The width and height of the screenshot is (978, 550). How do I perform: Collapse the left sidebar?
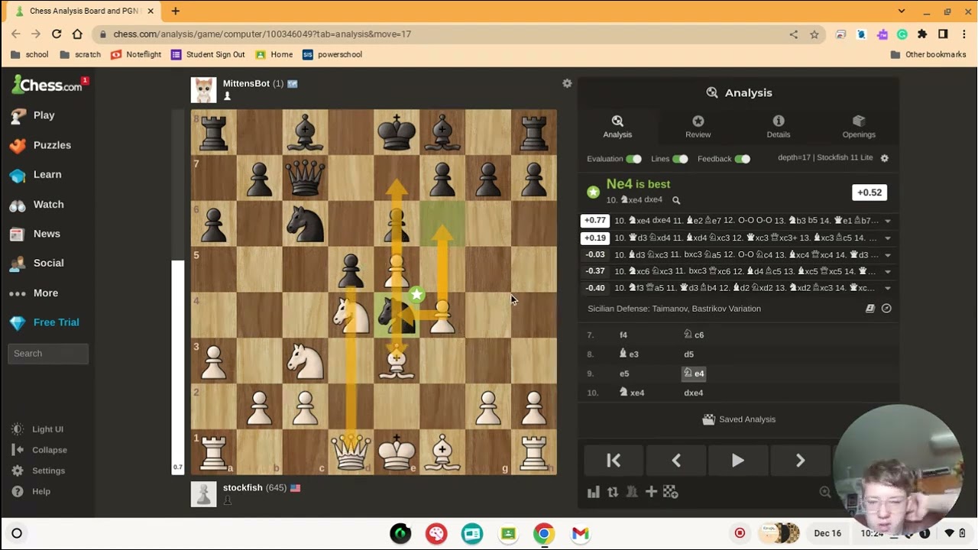click(40, 450)
